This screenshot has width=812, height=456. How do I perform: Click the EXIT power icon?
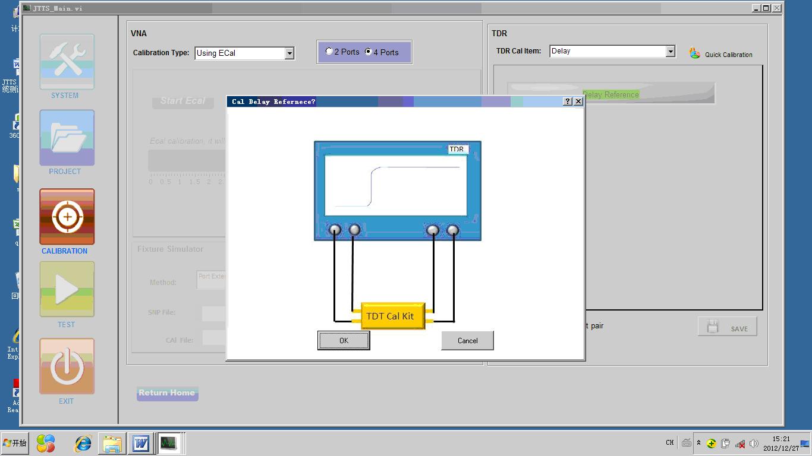click(67, 366)
